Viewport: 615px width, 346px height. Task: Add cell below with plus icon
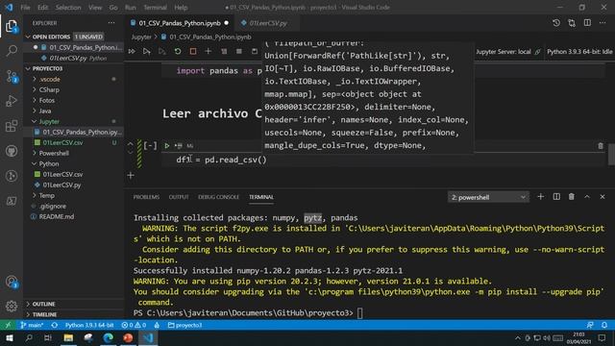point(131,175)
